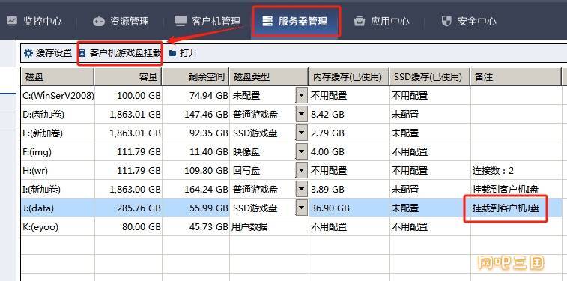Viewport: 567px width, 281px height.
Task: Click the 缓存设置 button
Action: point(48,53)
